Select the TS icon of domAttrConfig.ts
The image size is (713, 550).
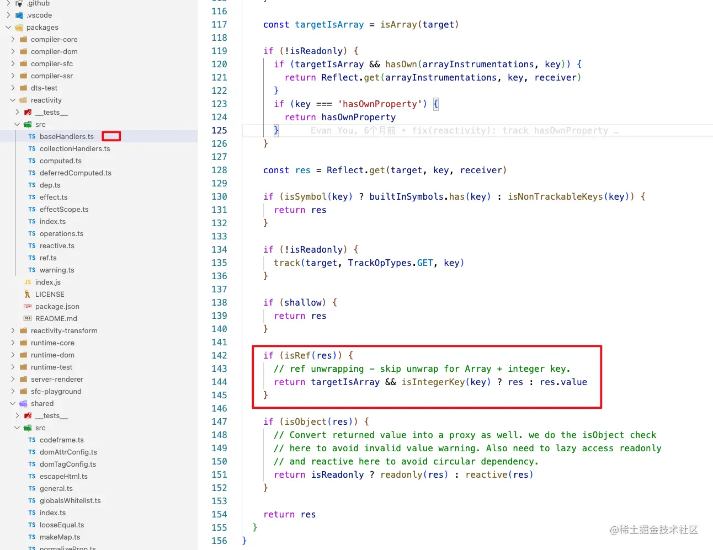(32, 452)
